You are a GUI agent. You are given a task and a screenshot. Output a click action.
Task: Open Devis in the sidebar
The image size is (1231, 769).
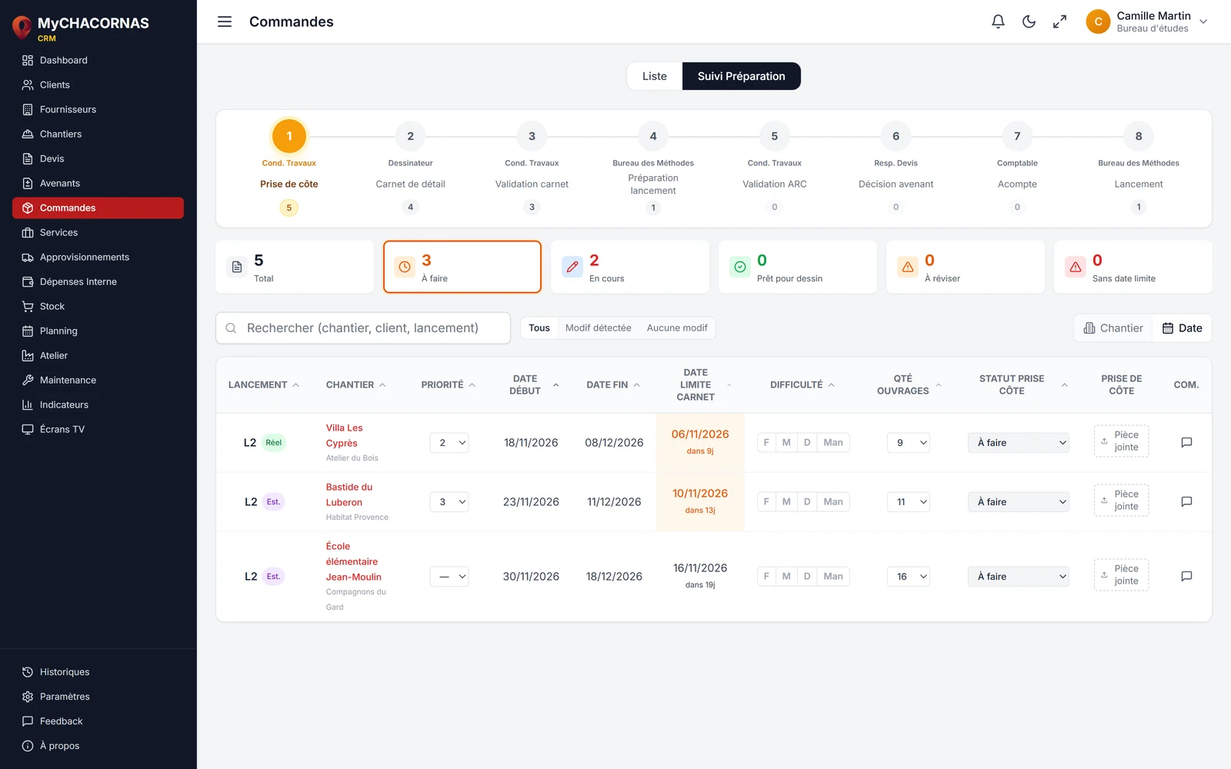coord(98,158)
